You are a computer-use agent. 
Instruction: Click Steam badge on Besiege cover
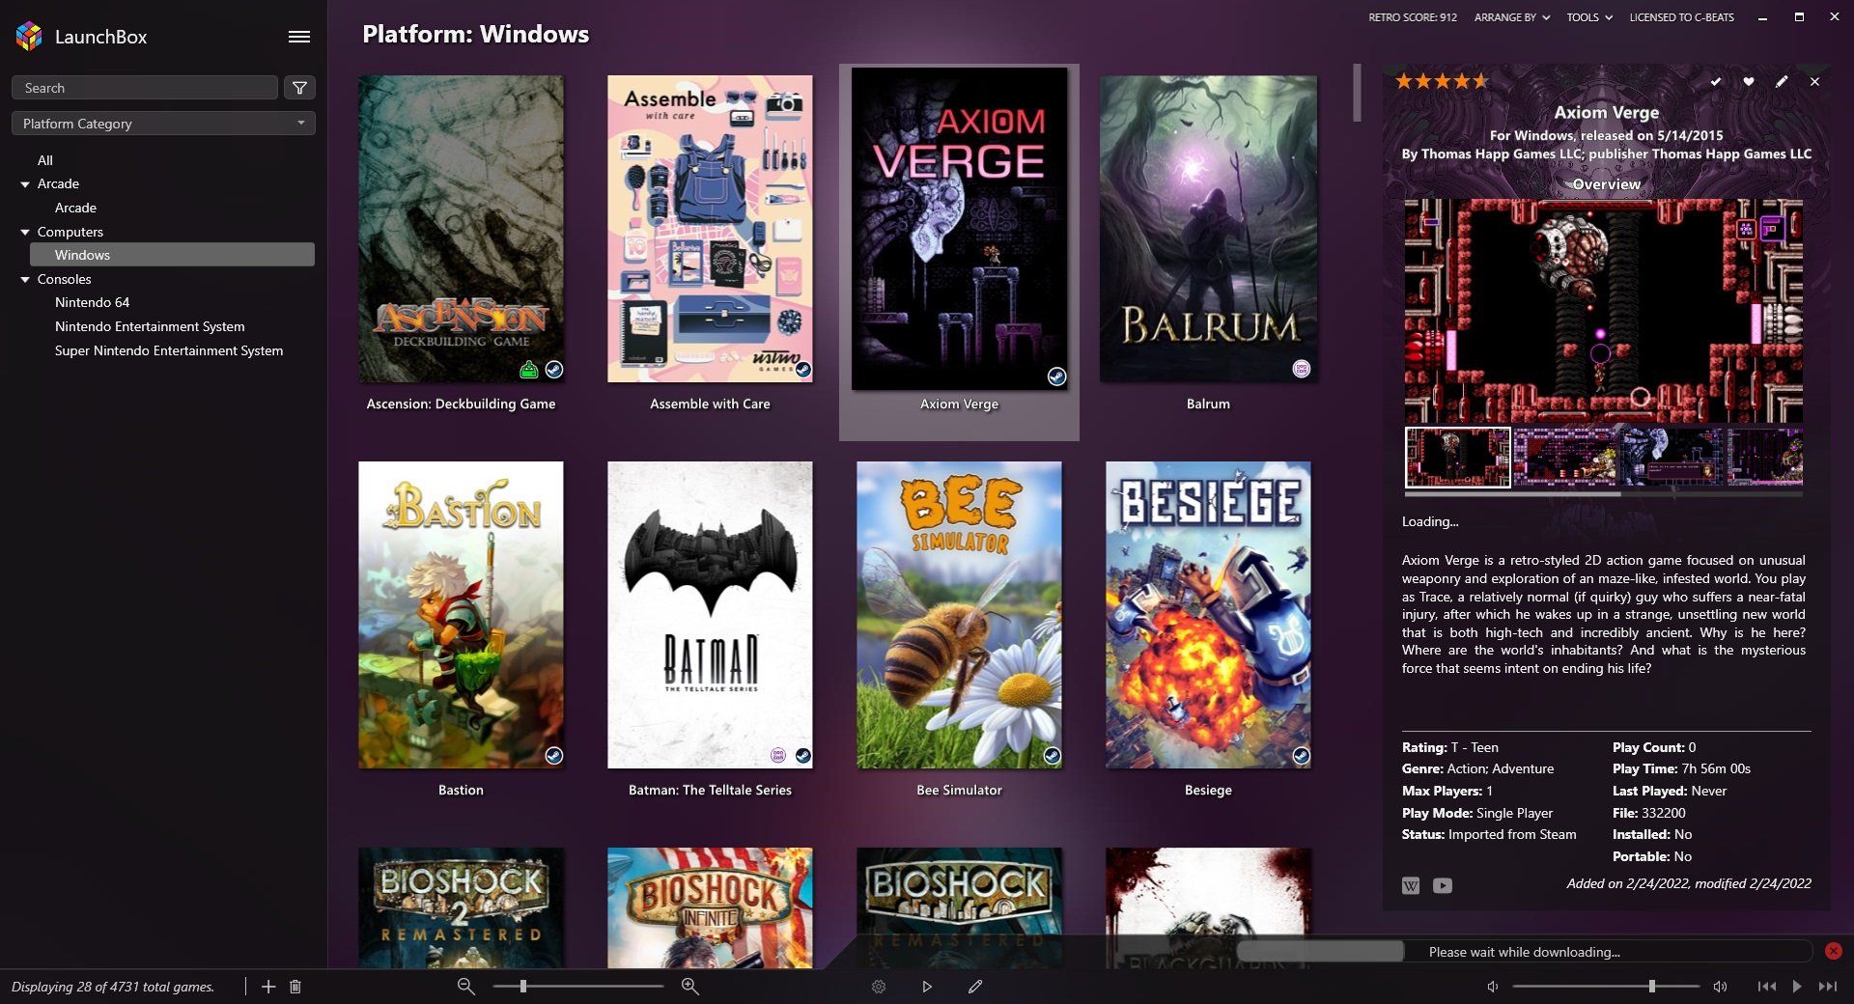click(1302, 756)
